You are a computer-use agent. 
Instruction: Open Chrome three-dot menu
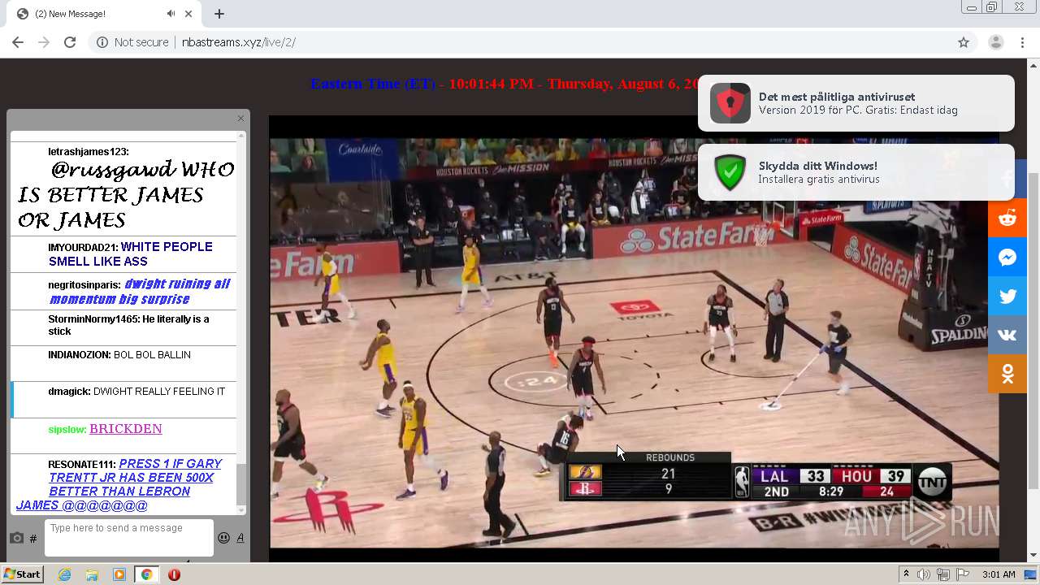[1023, 42]
